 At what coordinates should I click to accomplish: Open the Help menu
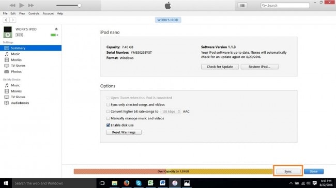pos(60,13)
